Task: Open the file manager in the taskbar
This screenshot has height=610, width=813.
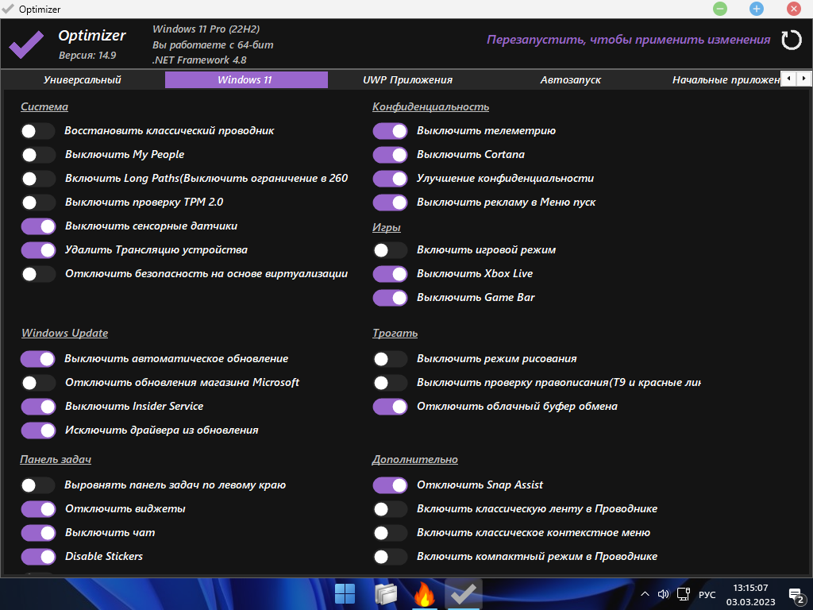Action: click(386, 594)
